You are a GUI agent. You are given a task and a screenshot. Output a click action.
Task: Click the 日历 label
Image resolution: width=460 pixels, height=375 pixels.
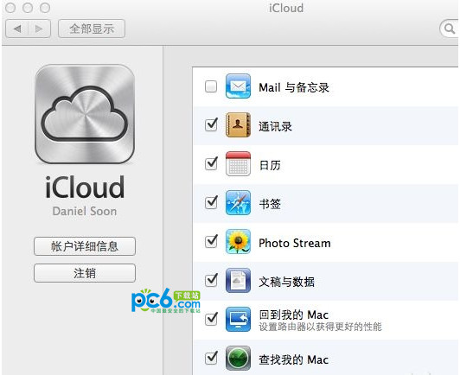coord(270,165)
